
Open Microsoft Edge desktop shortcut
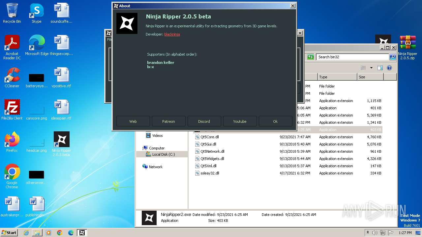(x=37, y=45)
